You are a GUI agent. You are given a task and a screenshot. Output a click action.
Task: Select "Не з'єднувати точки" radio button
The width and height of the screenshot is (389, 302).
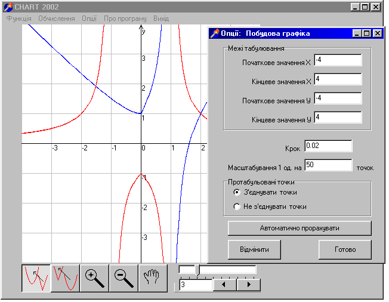point(237,207)
